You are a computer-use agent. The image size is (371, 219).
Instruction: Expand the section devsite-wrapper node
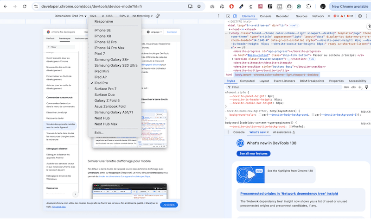232,59
